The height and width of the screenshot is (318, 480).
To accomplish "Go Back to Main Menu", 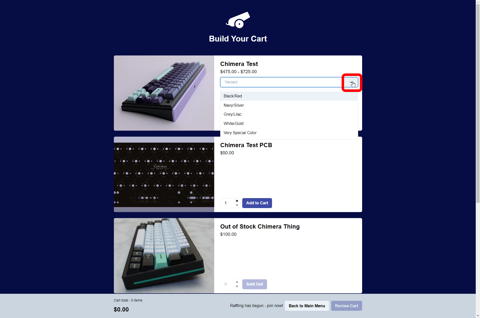I will click(x=307, y=306).
